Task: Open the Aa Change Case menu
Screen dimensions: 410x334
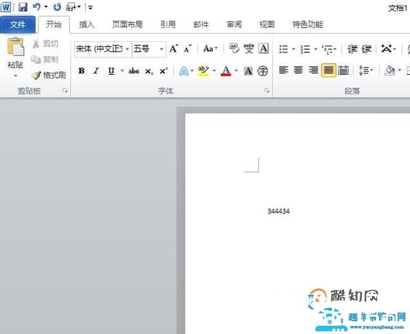Action: click(x=210, y=48)
